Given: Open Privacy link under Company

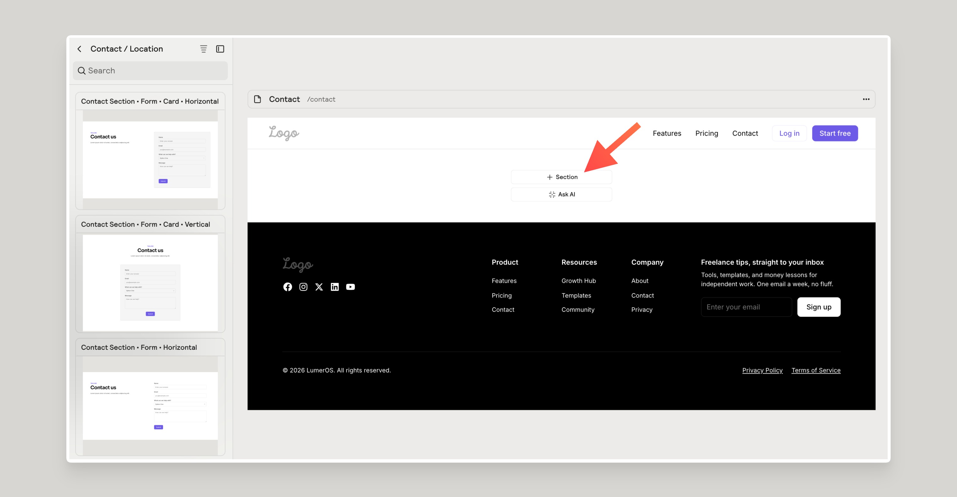Looking at the screenshot, I should [642, 310].
